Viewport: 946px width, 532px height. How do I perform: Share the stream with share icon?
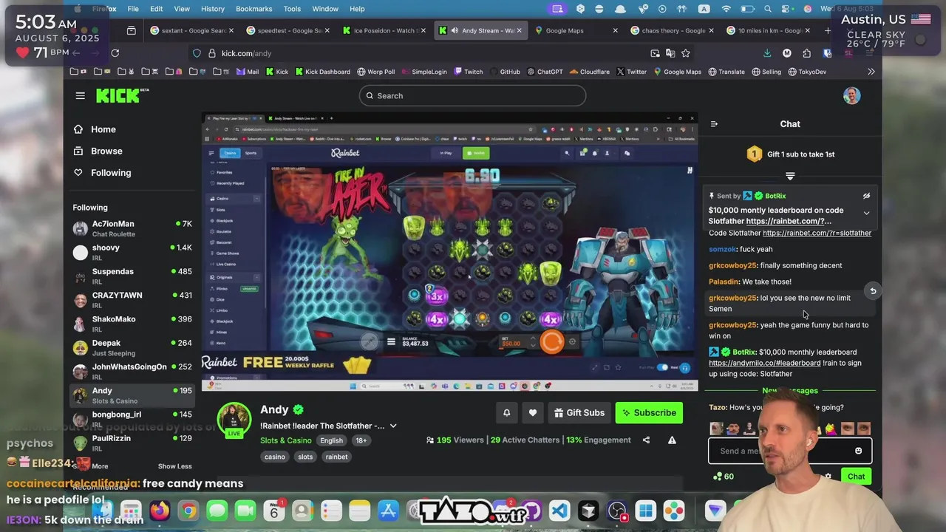point(646,440)
